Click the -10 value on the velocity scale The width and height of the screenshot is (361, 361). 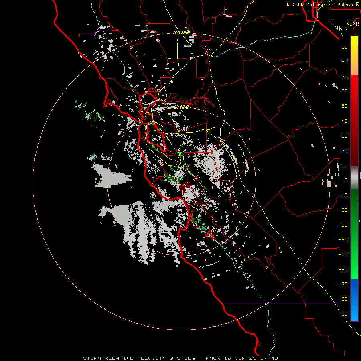(343, 195)
